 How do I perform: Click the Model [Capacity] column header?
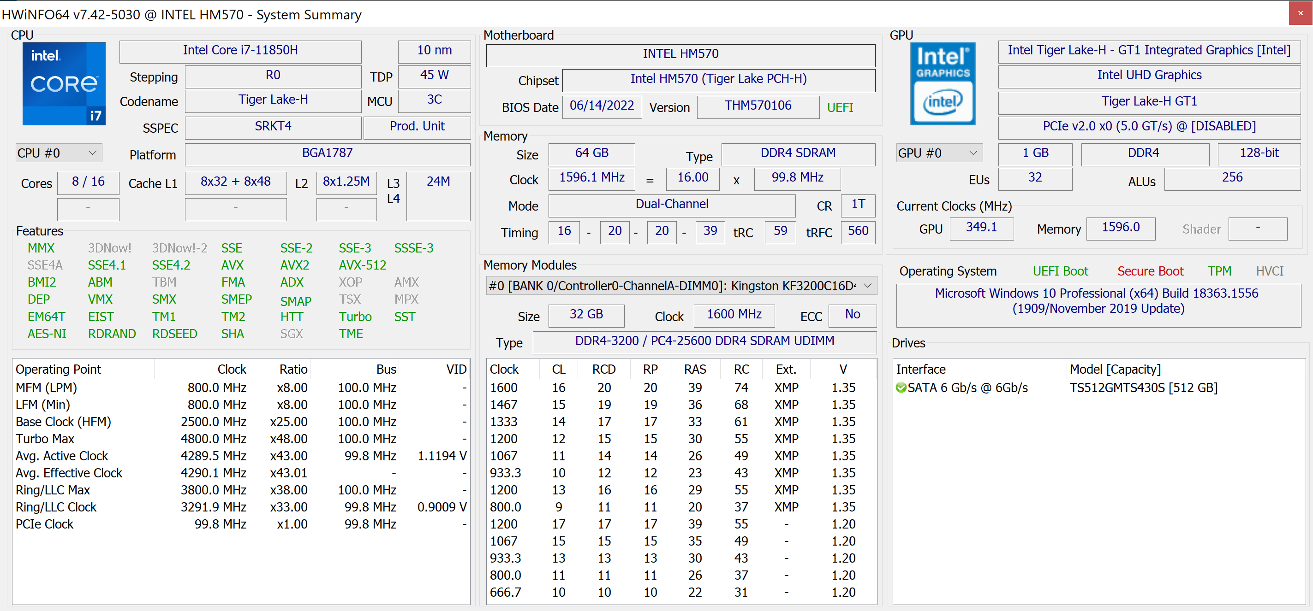click(1115, 369)
